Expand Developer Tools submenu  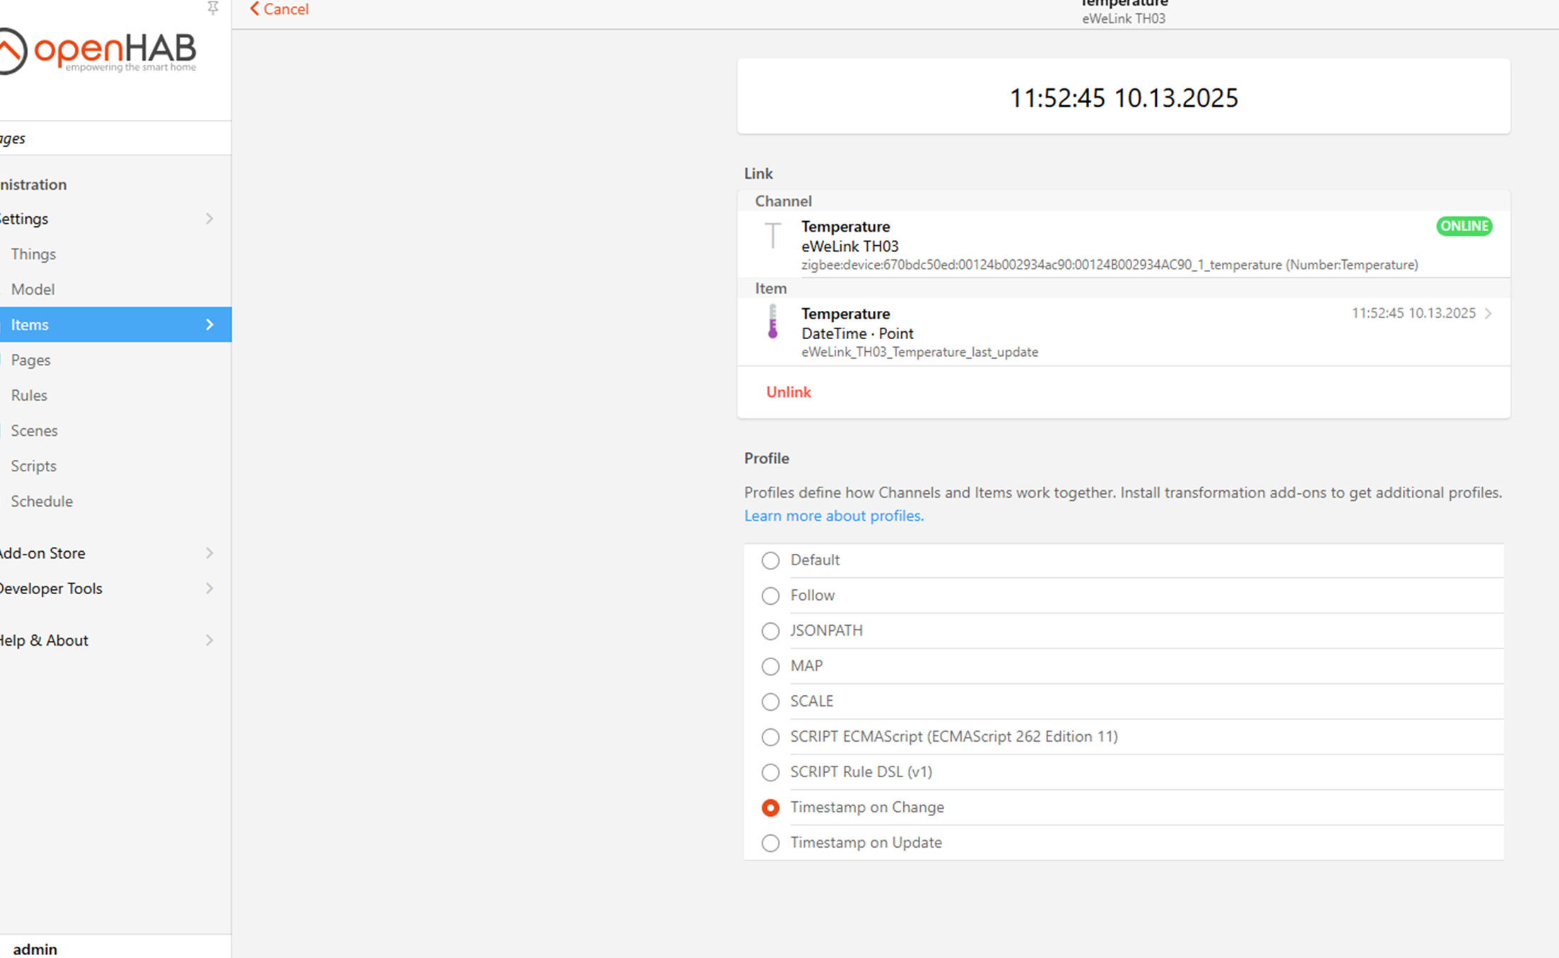coord(209,589)
